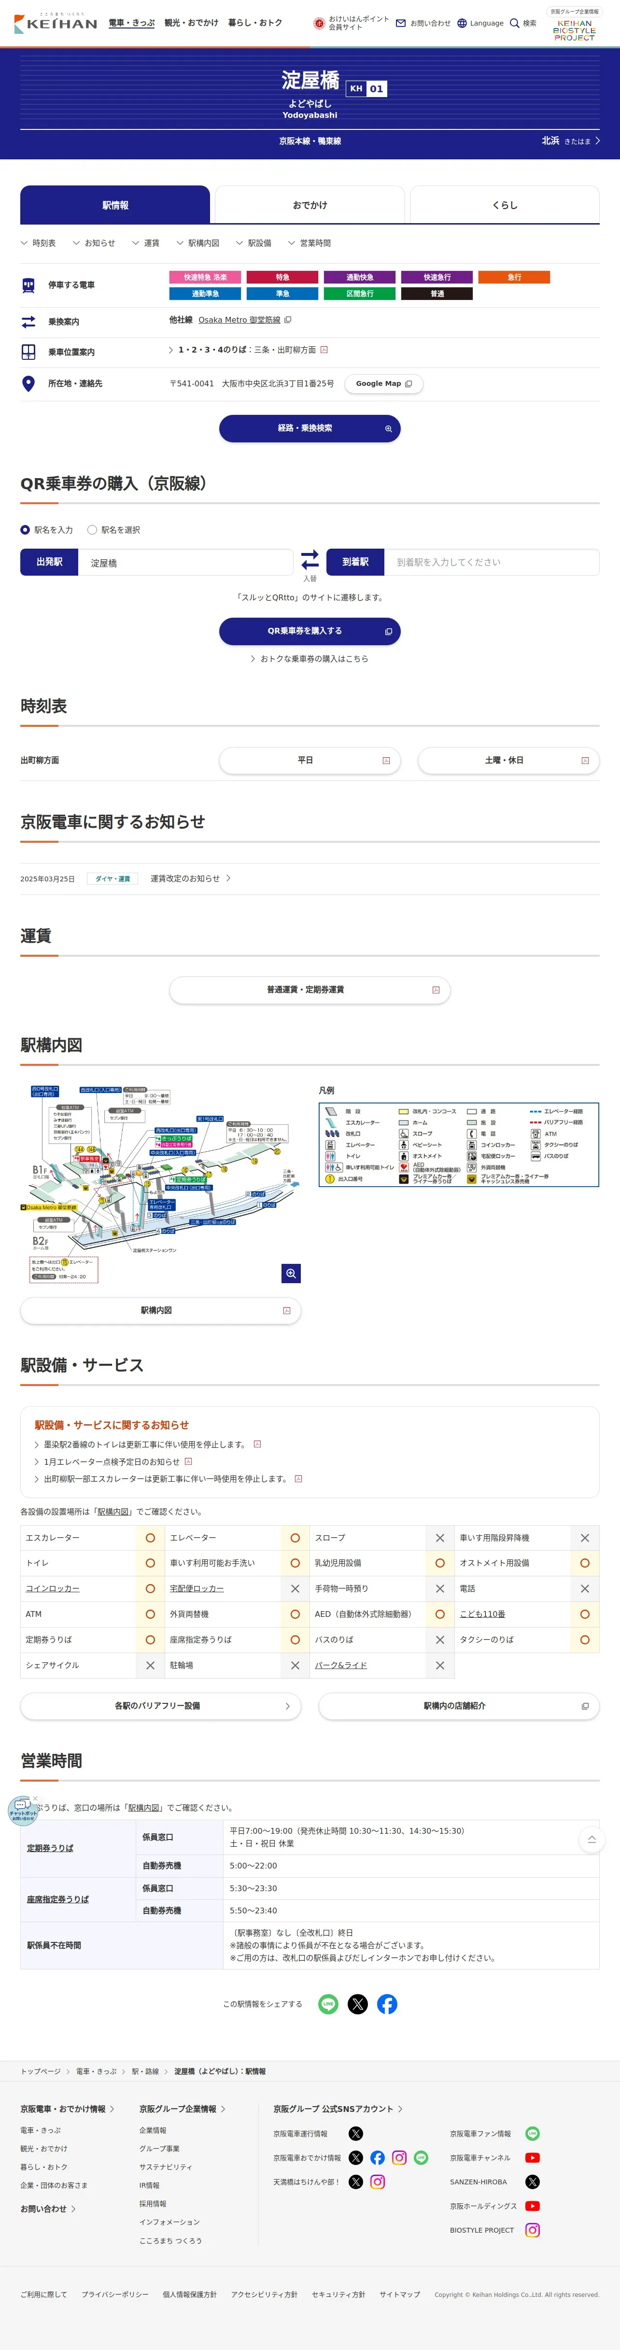Open the 土曜・休日 timetable PDF
620x2350 pixels.
tap(509, 760)
